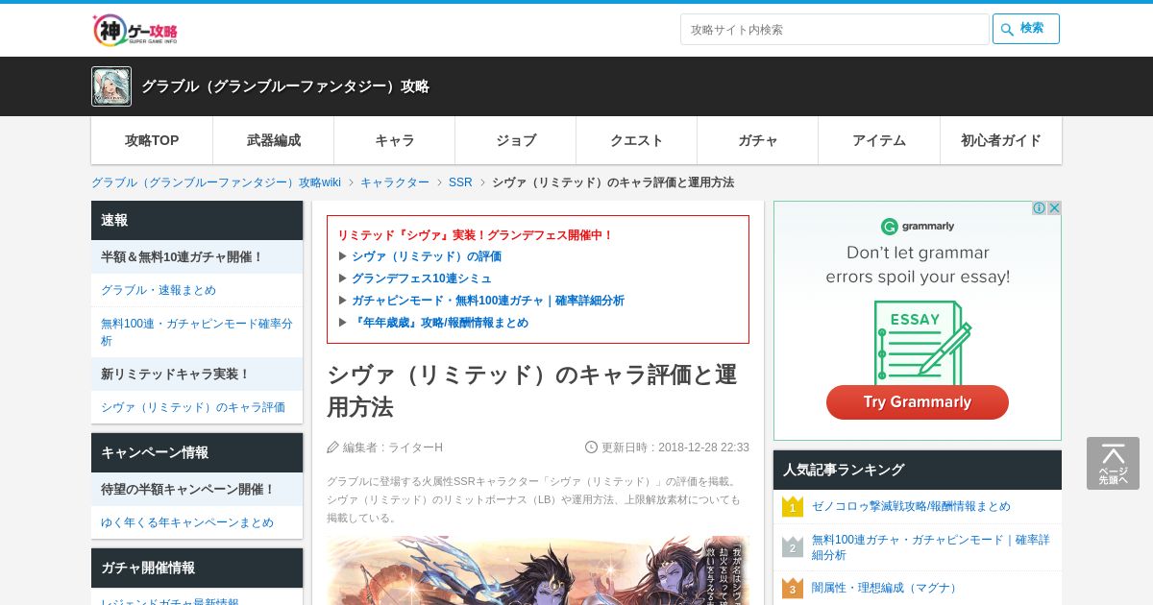Click the Granblue character avatar icon

[111, 86]
